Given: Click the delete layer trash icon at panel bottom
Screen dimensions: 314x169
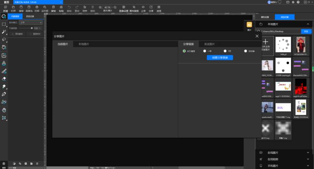Looking at the screenshot, I should (x=37, y=164).
